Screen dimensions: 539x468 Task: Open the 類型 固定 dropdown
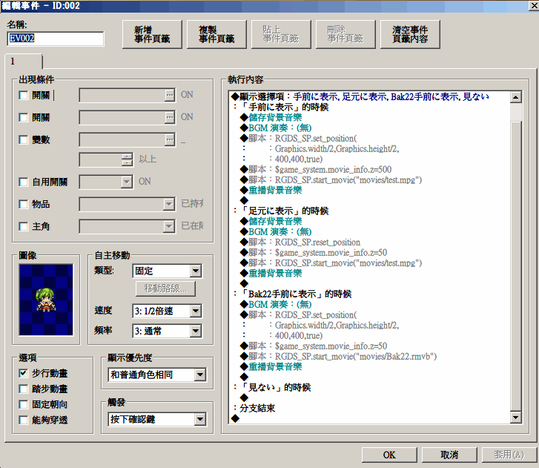click(167, 271)
